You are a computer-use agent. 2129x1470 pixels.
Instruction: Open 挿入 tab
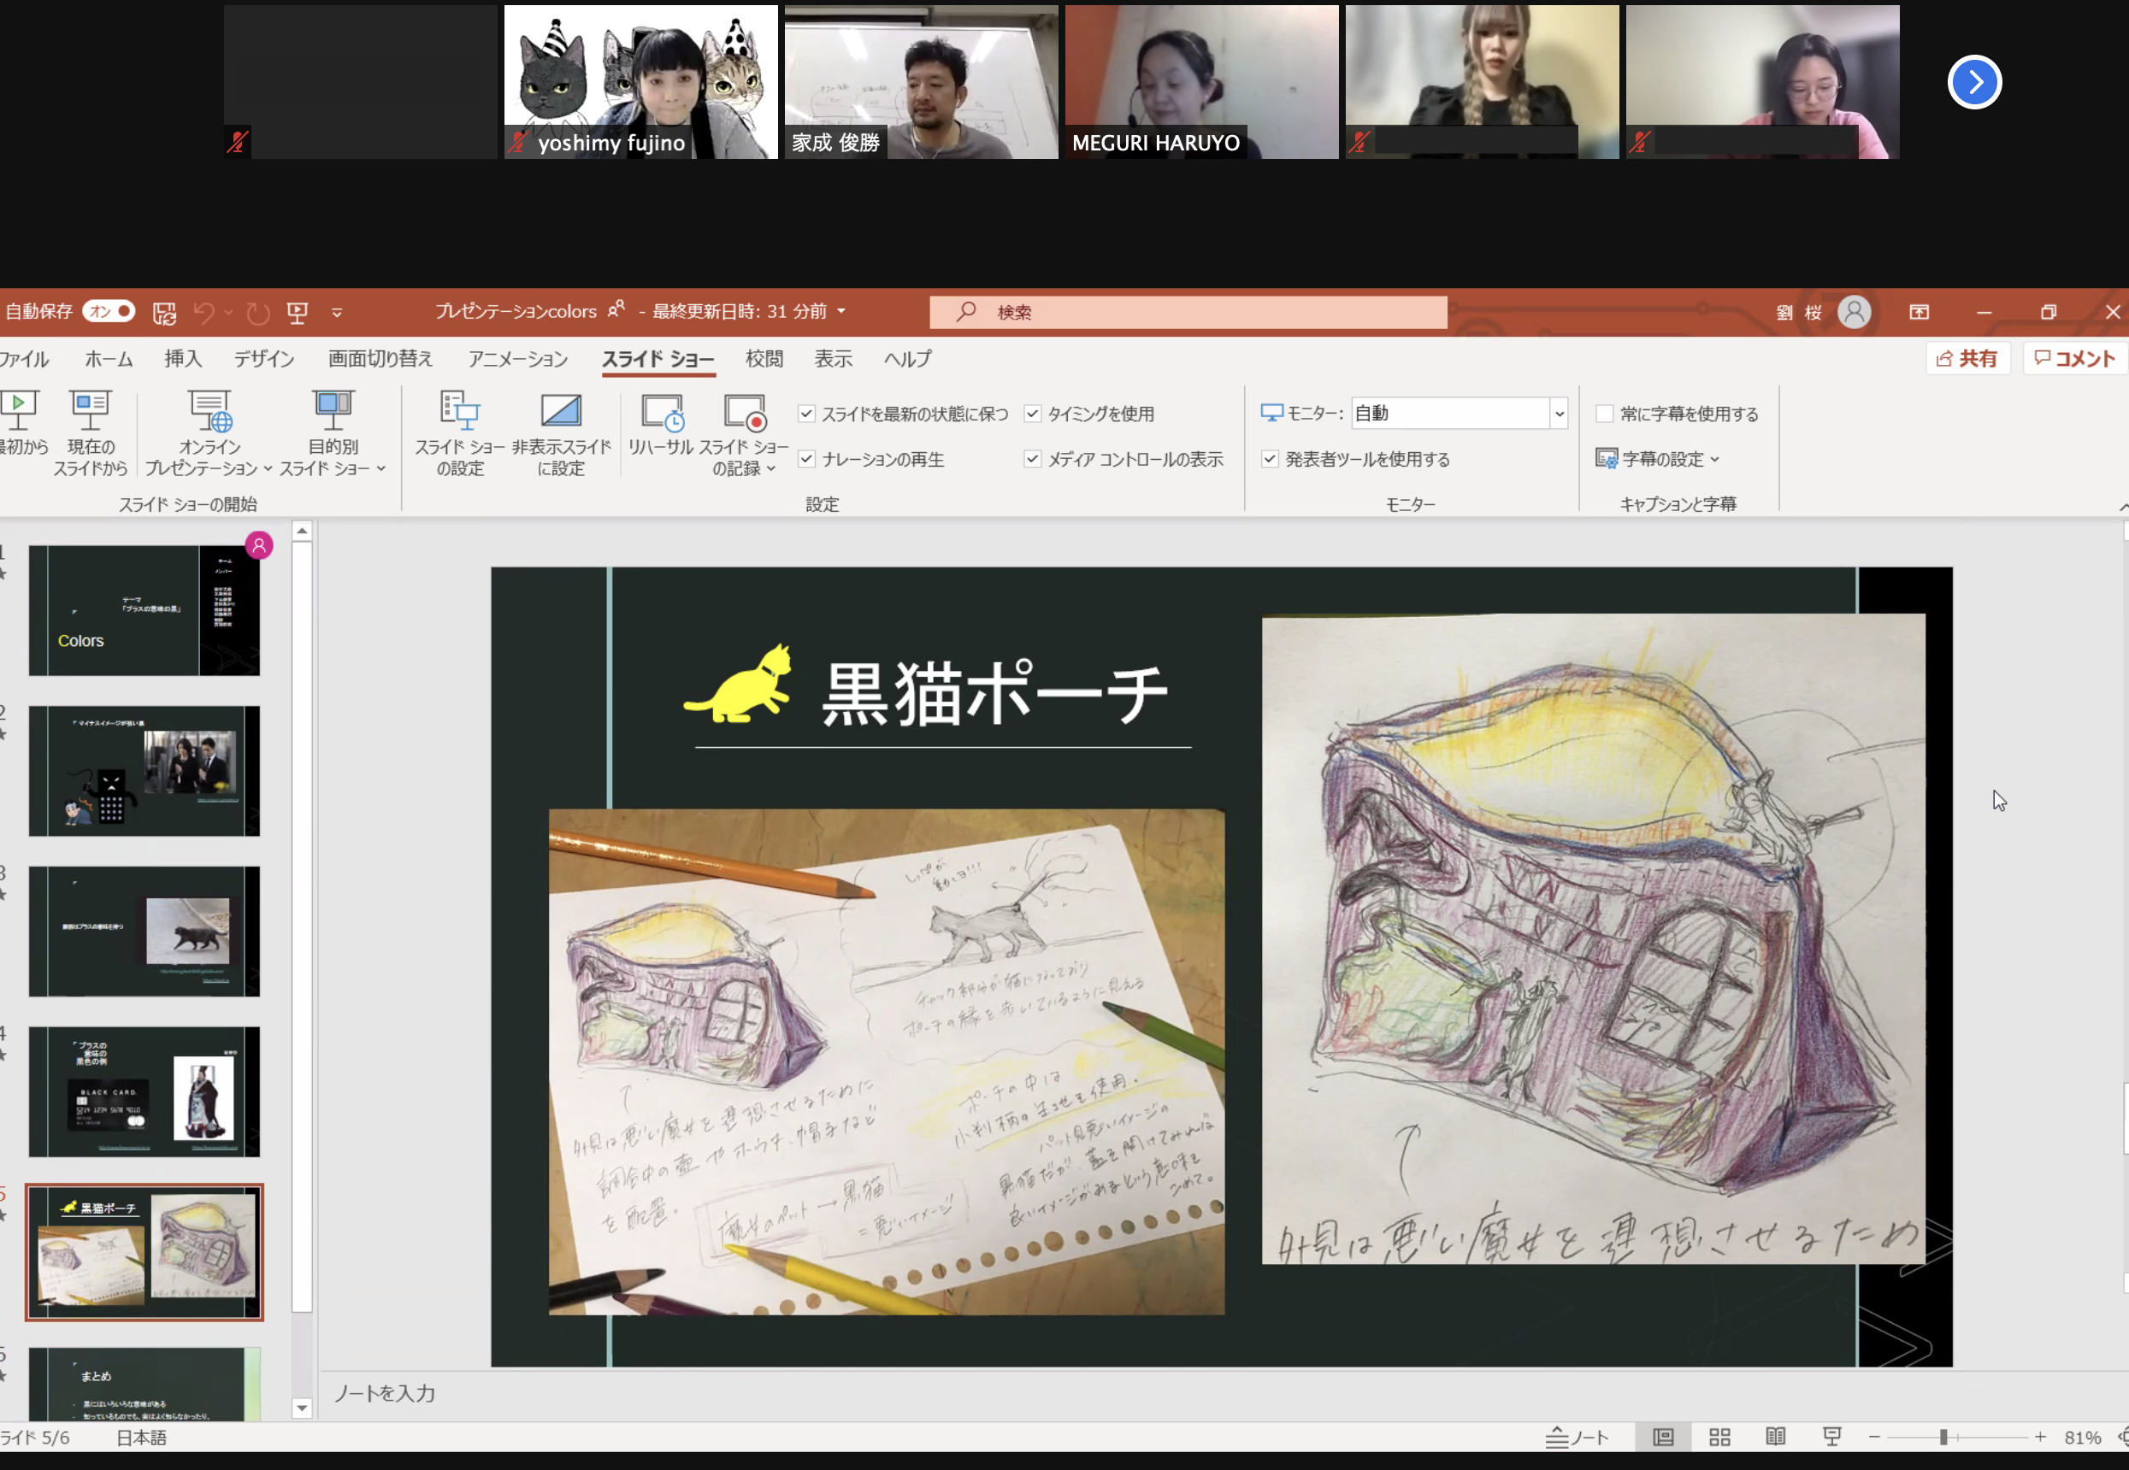(182, 359)
